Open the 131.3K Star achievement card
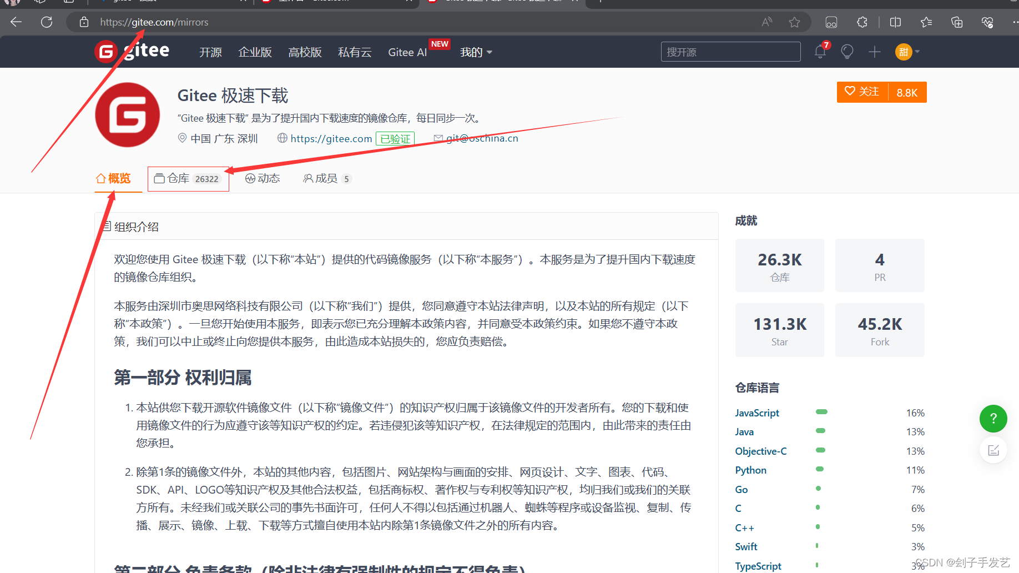The image size is (1019, 573). [779, 330]
